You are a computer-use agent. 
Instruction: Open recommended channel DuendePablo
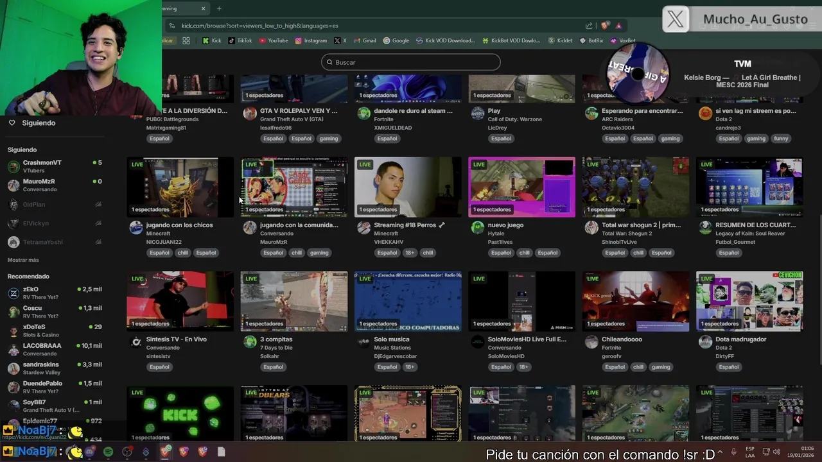tap(55, 387)
